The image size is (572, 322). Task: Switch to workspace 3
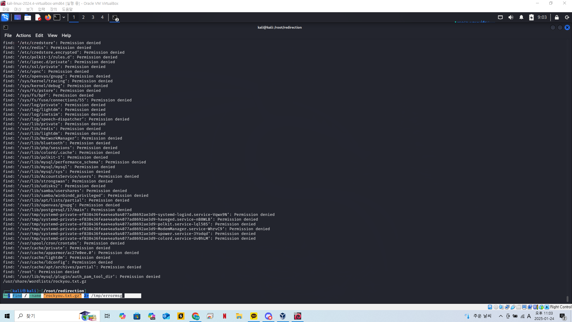(93, 17)
